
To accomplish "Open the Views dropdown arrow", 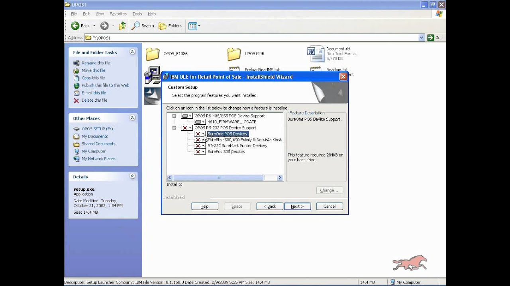I will [199, 26].
